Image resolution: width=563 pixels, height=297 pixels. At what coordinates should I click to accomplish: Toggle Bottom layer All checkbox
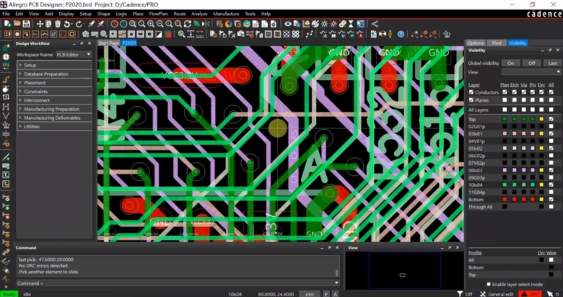click(x=551, y=200)
